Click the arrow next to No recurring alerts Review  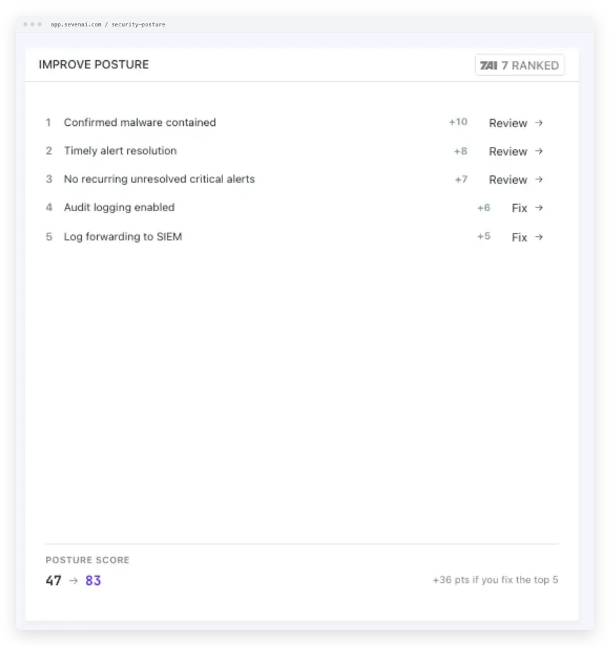pyautogui.click(x=539, y=179)
